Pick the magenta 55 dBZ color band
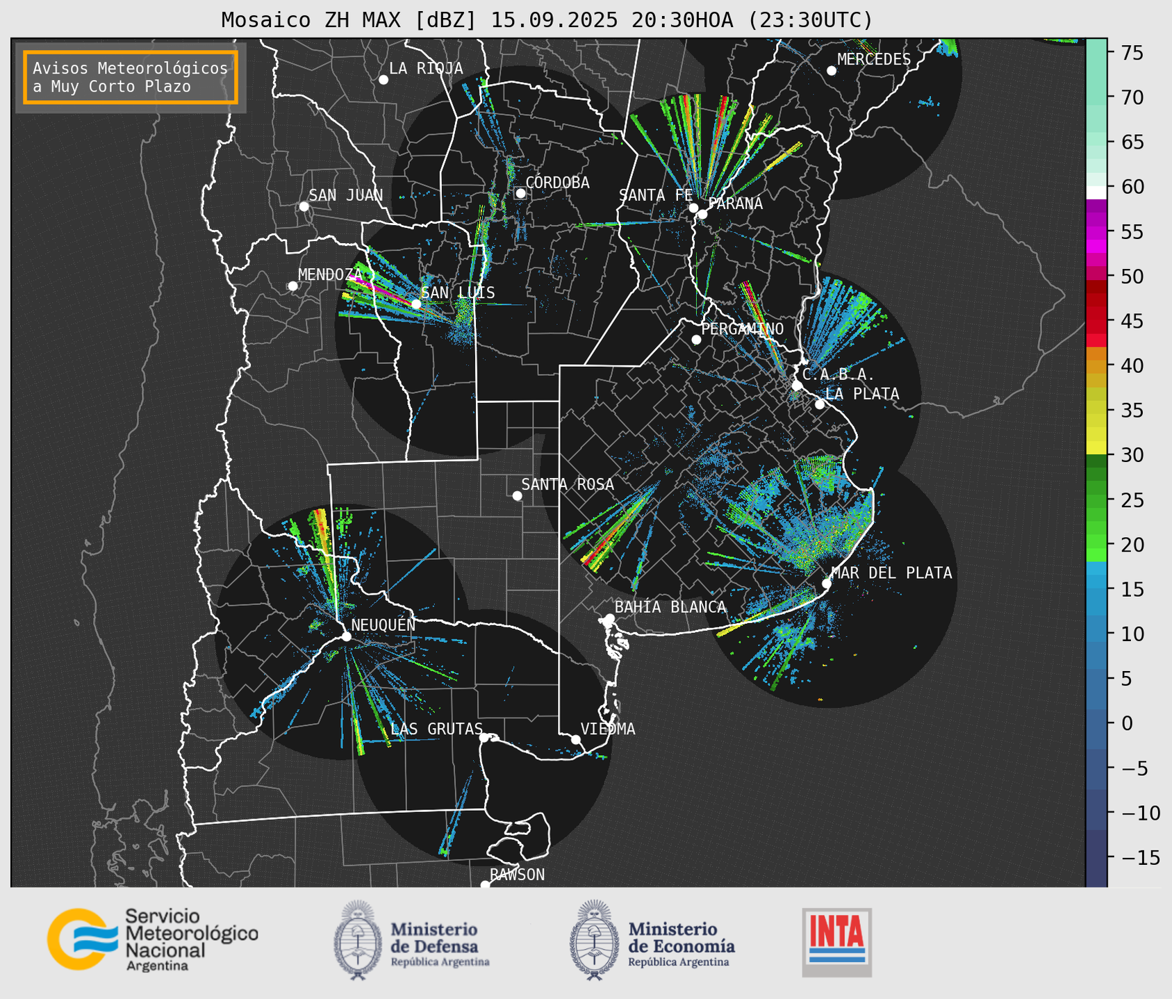 coord(1096,233)
